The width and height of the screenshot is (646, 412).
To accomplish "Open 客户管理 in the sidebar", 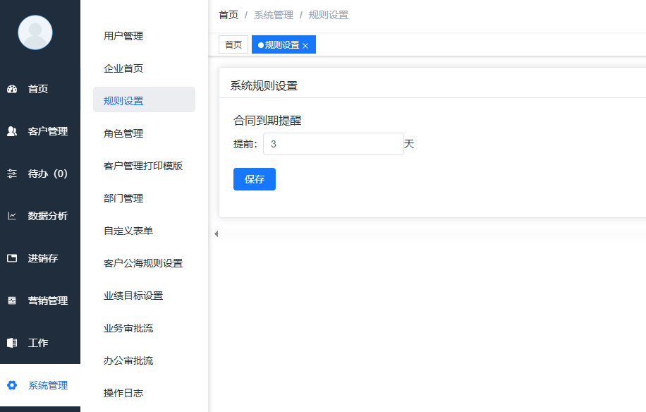I will 40,131.
